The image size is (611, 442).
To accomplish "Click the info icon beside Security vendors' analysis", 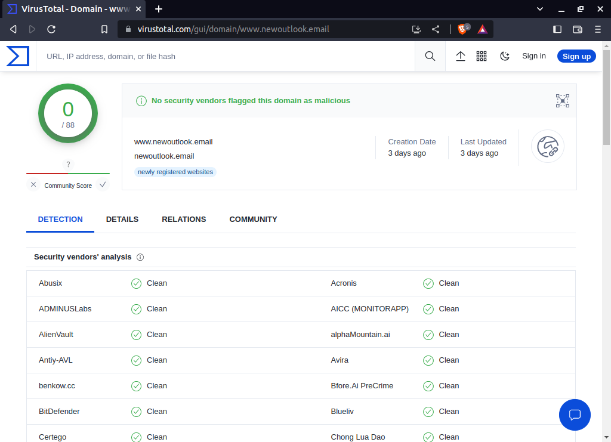I will [140, 257].
